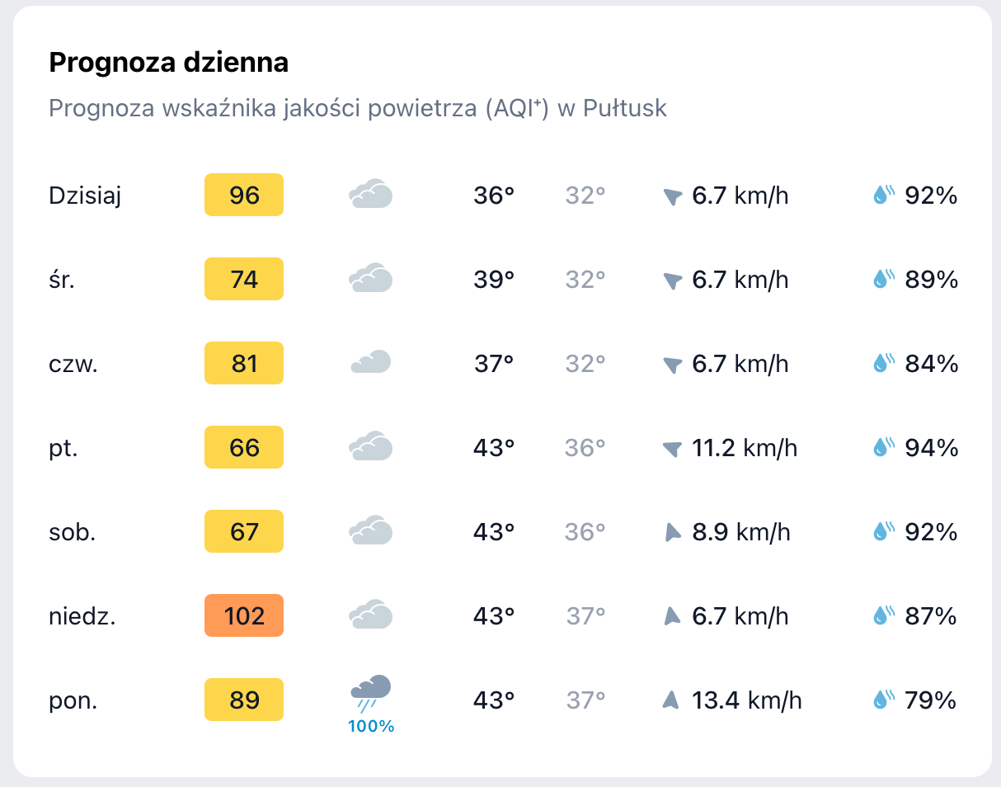The image size is (1001, 787).
Task: Click the 100% rain probability label
Action: click(x=371, y=727)
